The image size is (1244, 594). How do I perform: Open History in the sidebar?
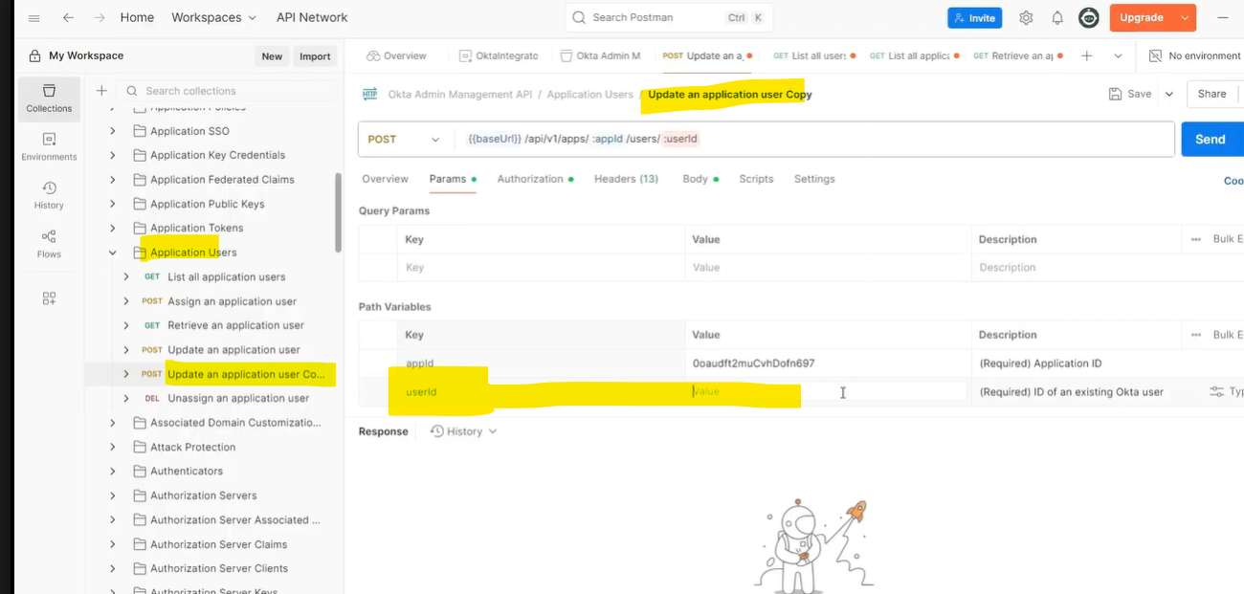tap(49, 194)
